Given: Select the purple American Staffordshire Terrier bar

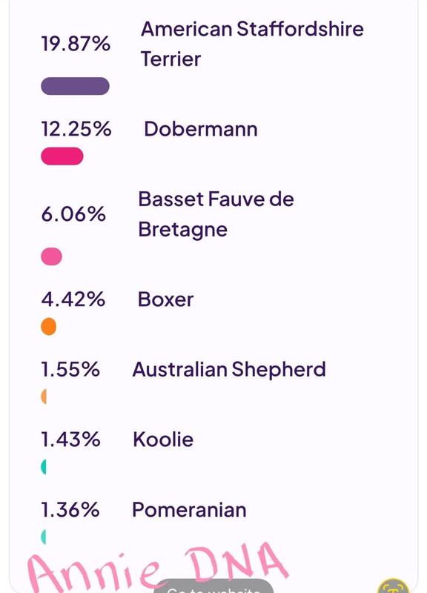Looking at the screenshot, I should 76,86.
